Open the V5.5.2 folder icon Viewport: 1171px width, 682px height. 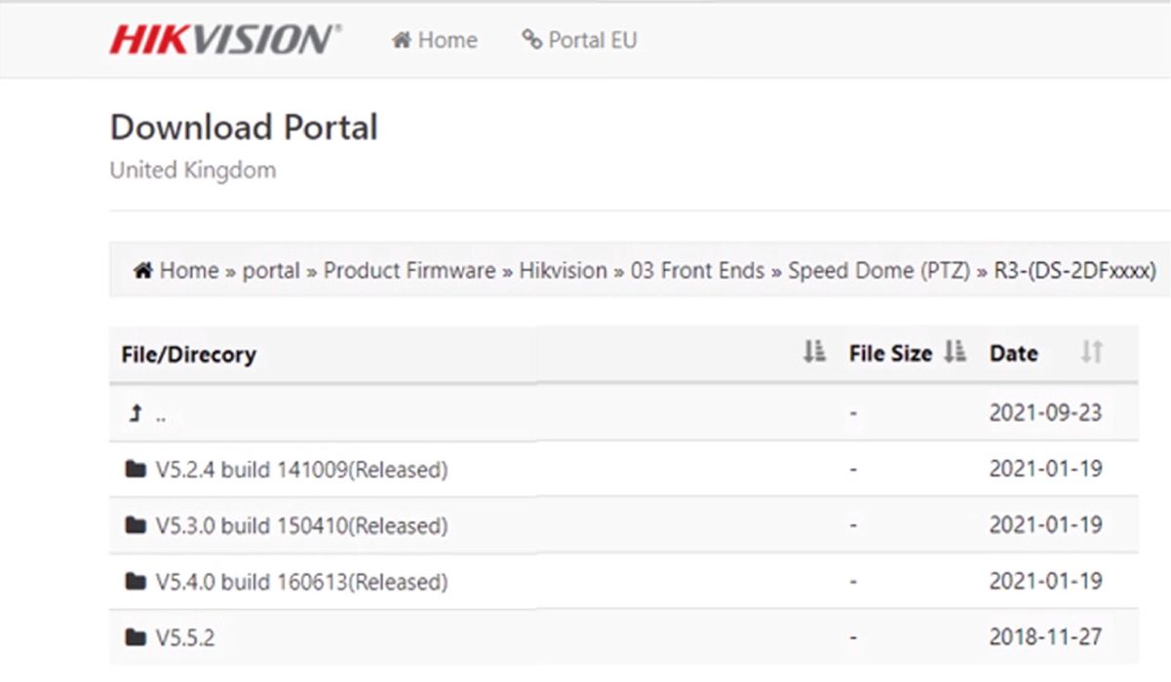[x=136, y=638]
